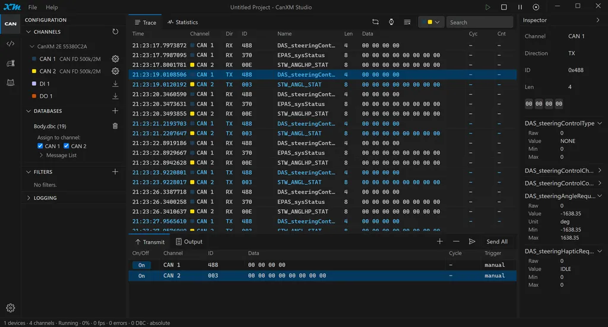Click the Inspector data bytes 00 00 00 00
Screen dimensions: 608x327
tap(544, 104)
